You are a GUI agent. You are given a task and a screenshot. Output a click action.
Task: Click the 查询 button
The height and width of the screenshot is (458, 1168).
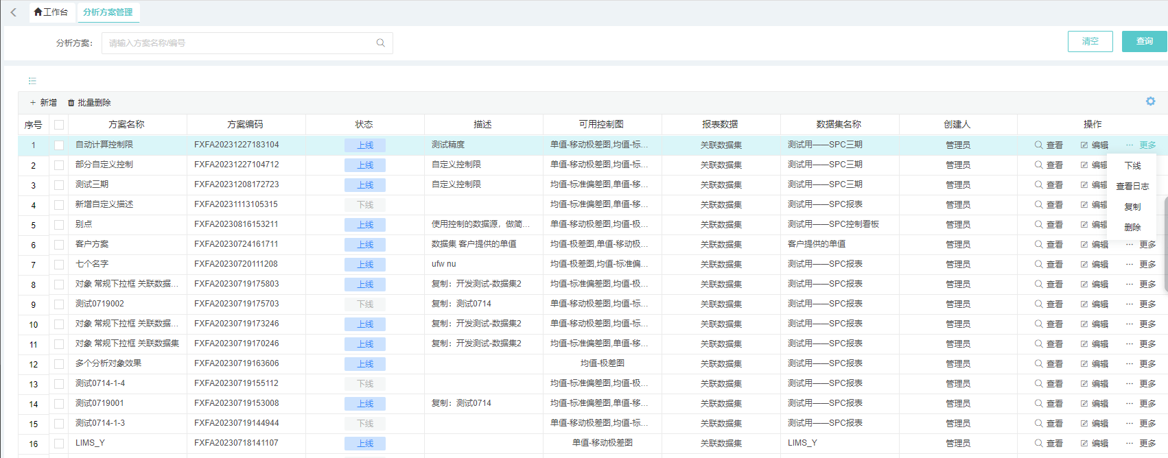tap(1145, 41)
